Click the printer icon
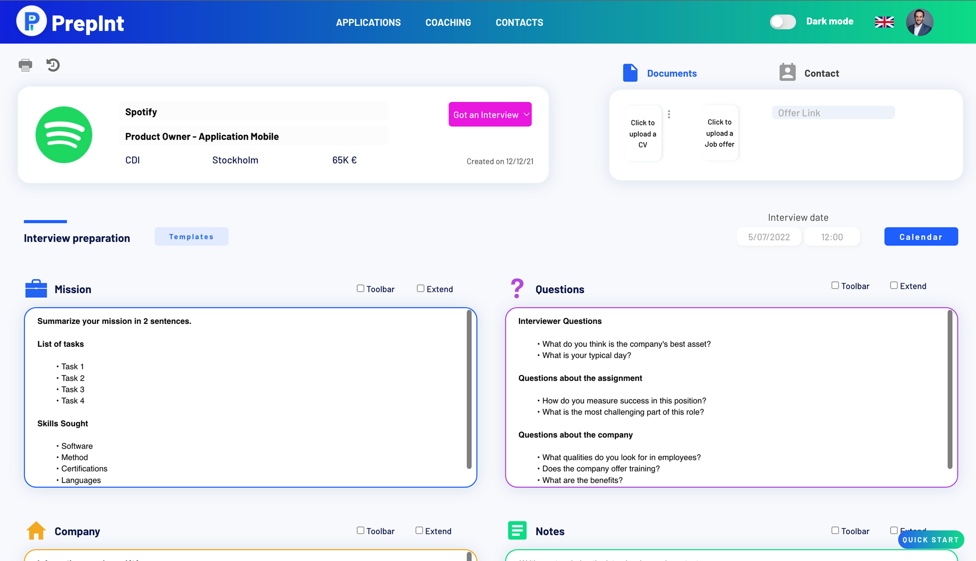This screenshot has height=561, width=976. pyautogui.click(x=25, y=65)
